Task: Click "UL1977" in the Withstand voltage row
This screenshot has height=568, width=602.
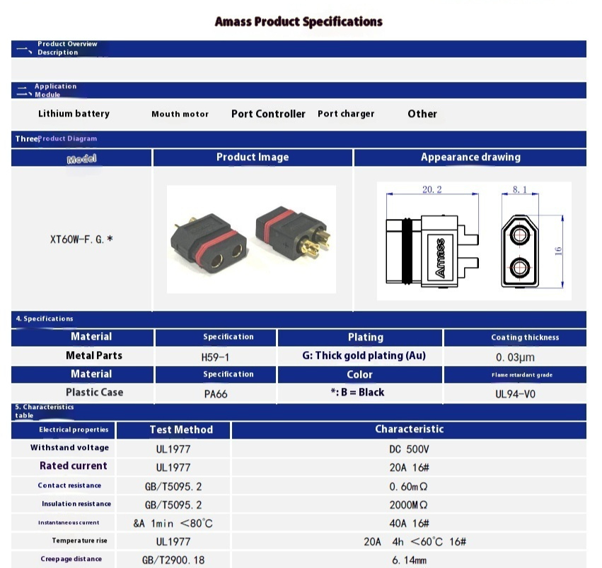Action: [x=173, y=449]
